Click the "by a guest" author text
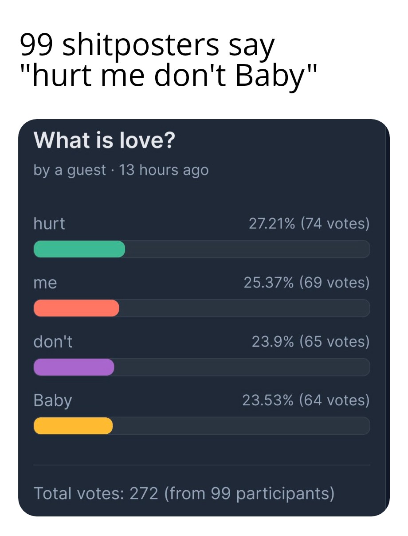 [x=70, y=170]
